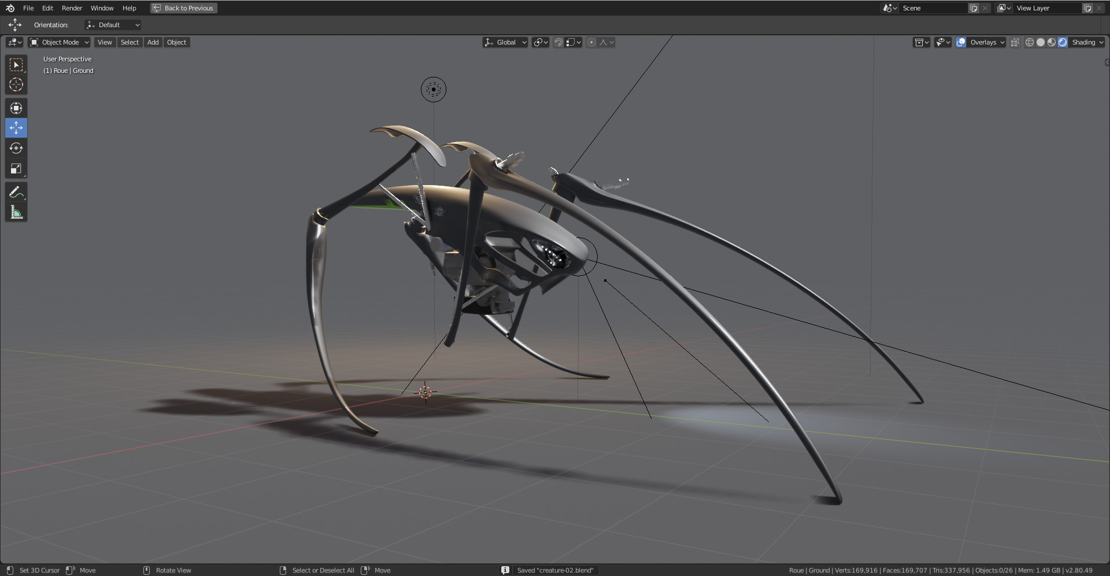Viewport: 1110px width, 576px height.
Task: Click the Back to Previous button
Action: [x=184, y=8]
